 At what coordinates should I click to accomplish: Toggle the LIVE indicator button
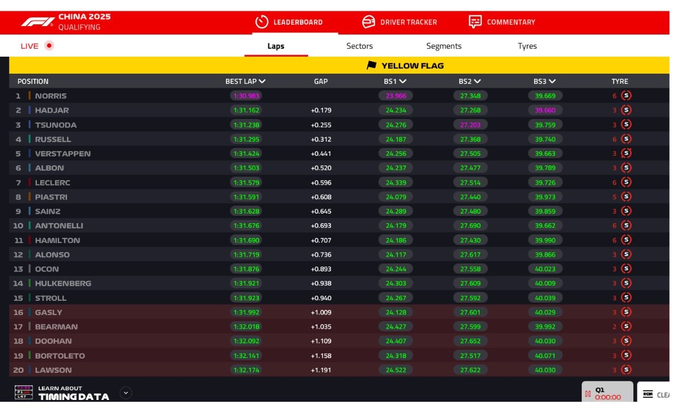click(49, 46)
